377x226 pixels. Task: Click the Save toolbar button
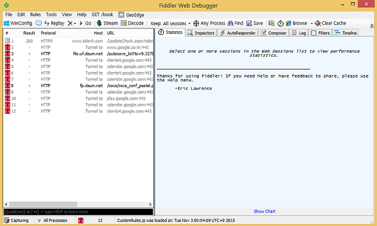tap(254, 23)
